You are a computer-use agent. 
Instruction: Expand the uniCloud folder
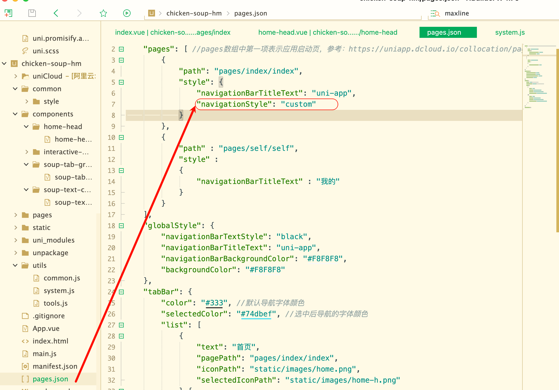click(x=16, y=76)
